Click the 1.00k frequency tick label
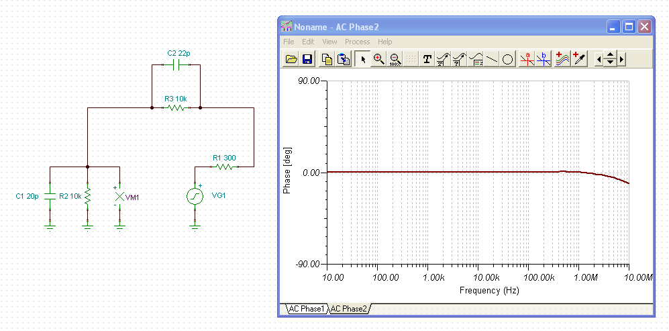Image resolution: width=669 pixels, height=331 pixels. (x=433, y=277)
